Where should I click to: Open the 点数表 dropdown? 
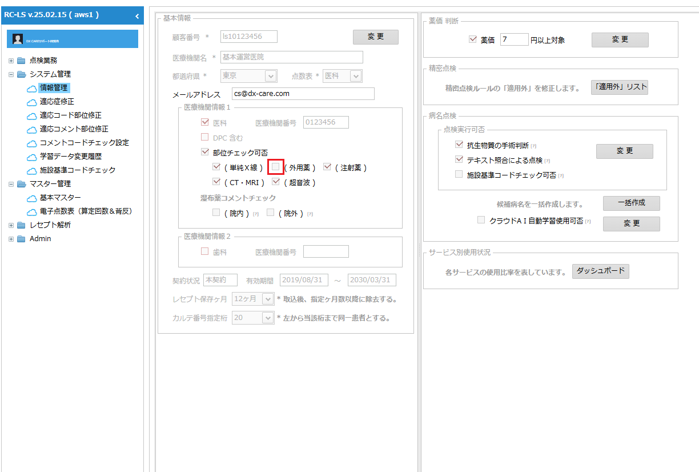click(356, 75)
